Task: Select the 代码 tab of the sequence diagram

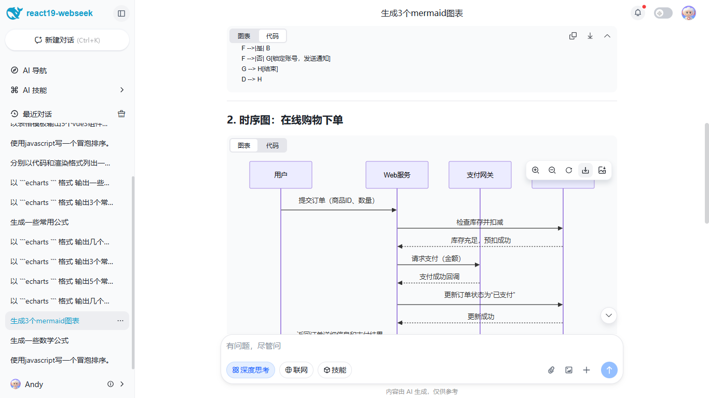Action: (x=272, y=145)
